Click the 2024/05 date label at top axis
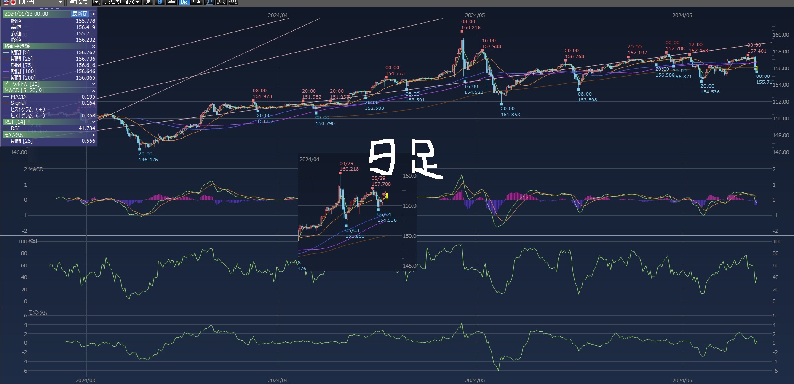The width and height of the screenshot is (794, 384). (x=475, y=16)
